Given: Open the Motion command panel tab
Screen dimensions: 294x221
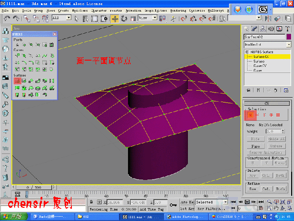Looking at the screenshot, I should coord(271,29).
